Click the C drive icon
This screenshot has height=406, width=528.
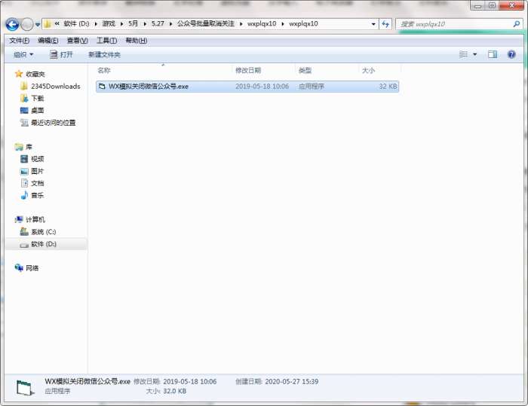[24, 232]
